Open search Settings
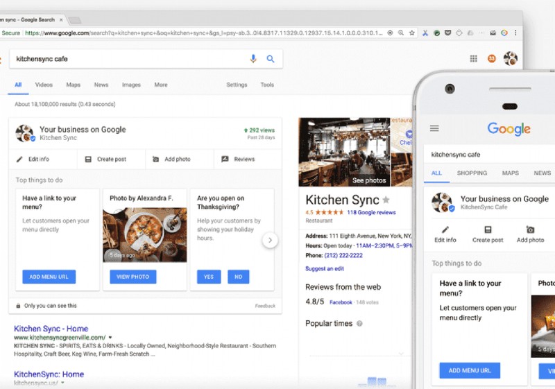The width and height of the screenshot is (555, 389). (237, 85)
